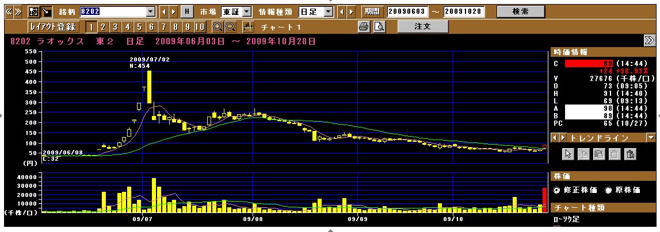
Task: Click the zoom in magnifier icon
Action: (218, 27)
